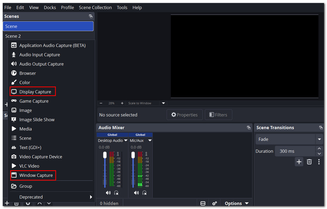Open advanced audio properties gears icon

(214, 203)
